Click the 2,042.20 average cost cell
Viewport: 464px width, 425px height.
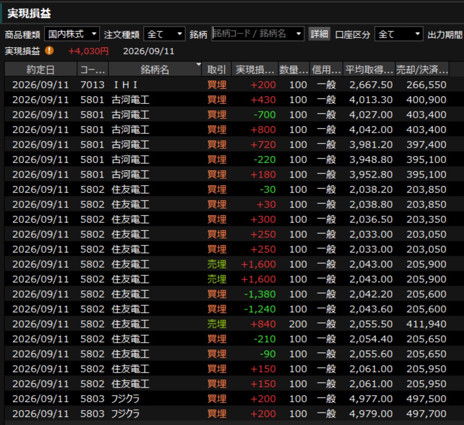pyautogui.click(x=371, y=294)
